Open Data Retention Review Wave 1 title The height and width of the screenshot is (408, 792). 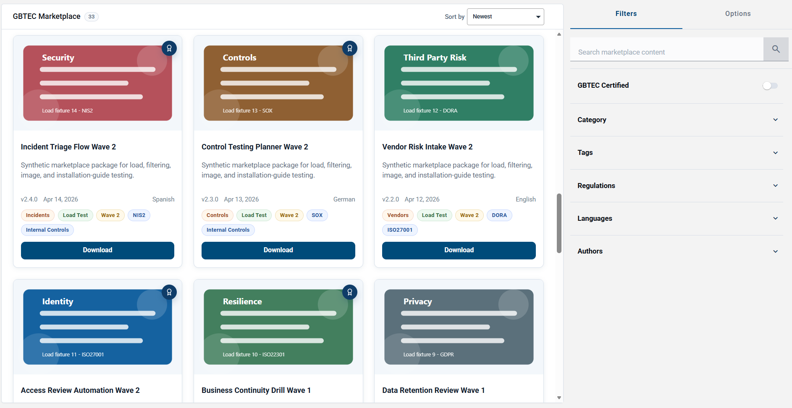click(433, 390)
